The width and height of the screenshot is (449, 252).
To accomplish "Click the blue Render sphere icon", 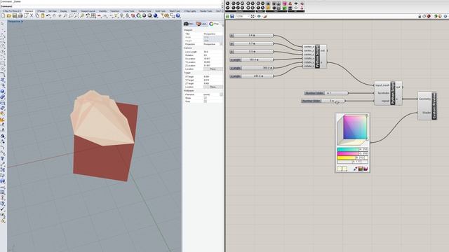I will click(x=155, y=15).
